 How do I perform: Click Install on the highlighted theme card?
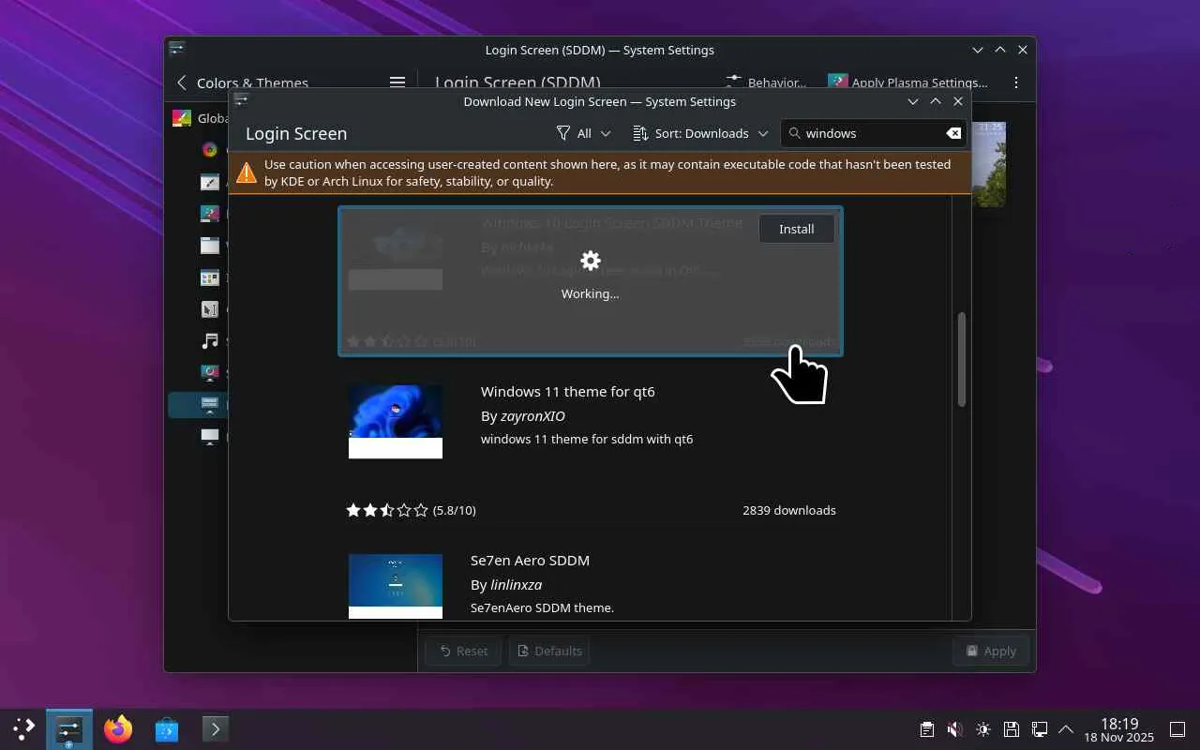tap(797, 229)
